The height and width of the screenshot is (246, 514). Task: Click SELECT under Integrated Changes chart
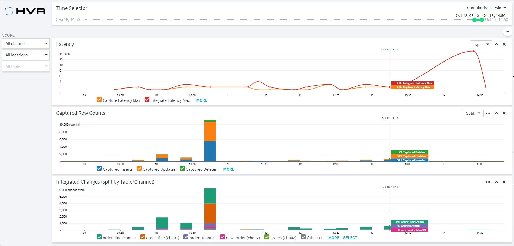pyautogui.click(x=350, y=238)
